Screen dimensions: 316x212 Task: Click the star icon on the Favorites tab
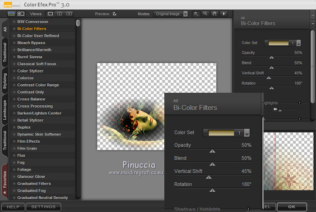click(x=5, y=193)
